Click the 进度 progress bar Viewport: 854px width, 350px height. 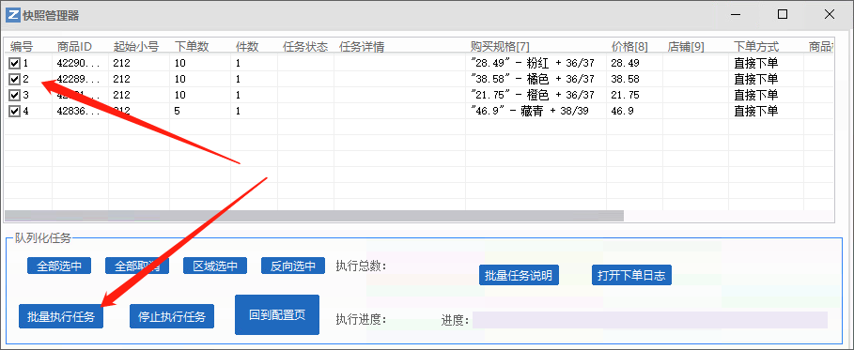(650, 320)
